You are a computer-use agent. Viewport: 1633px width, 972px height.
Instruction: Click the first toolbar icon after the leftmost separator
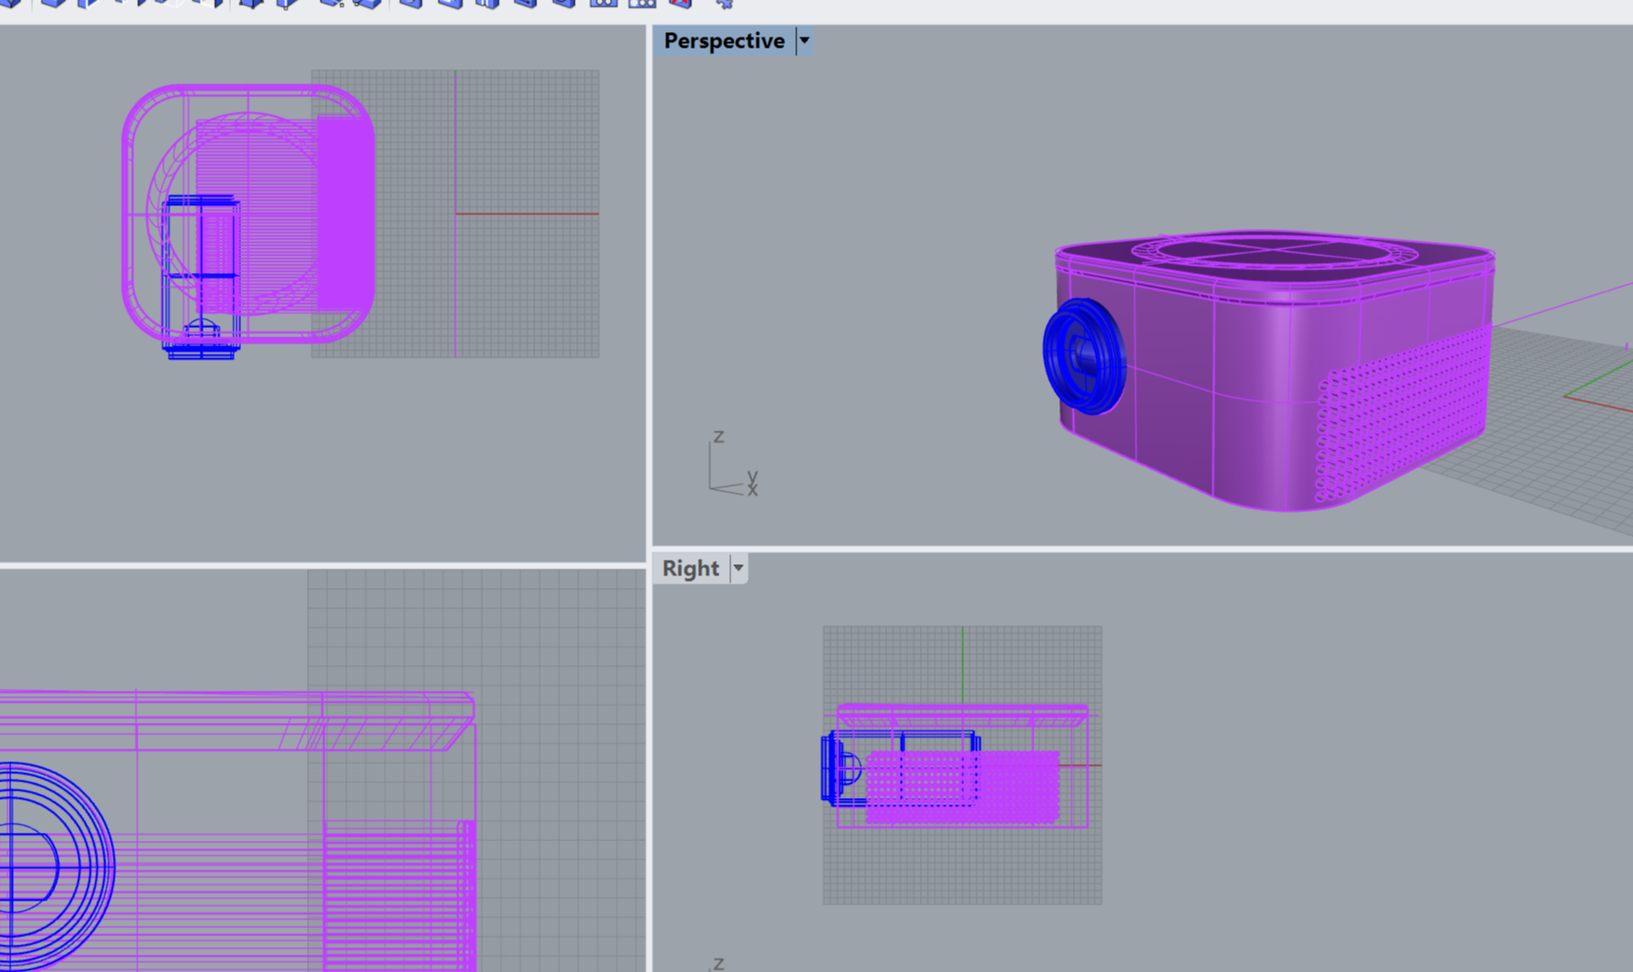(x=52, y=5)
